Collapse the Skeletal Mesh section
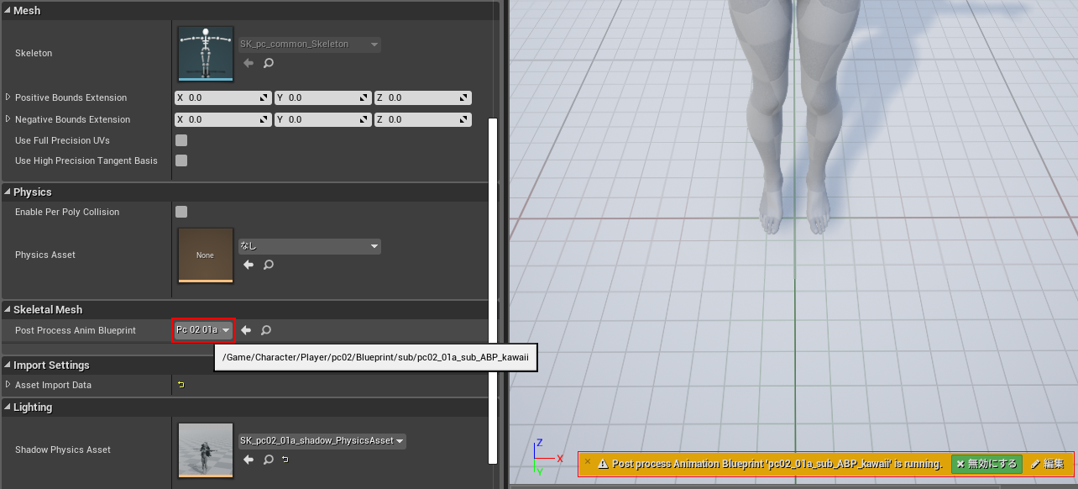 point(8,309)
